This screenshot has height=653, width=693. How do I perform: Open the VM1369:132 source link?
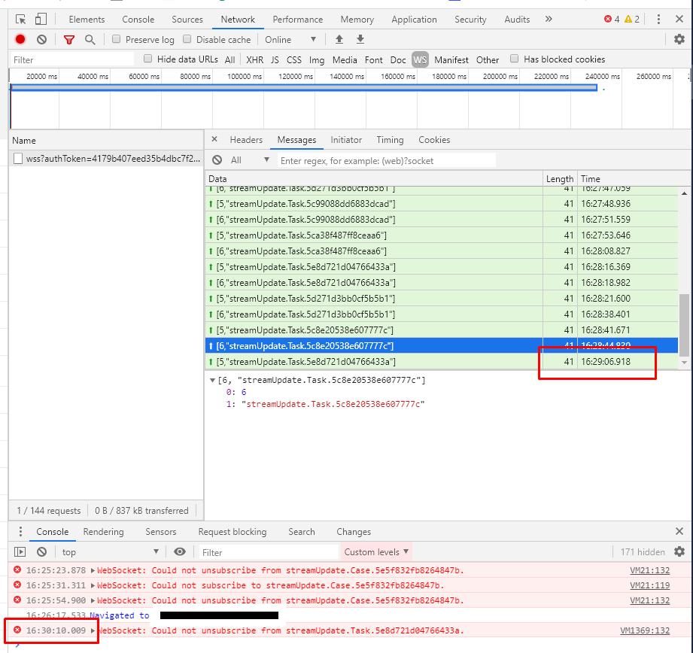pos(644,630)
